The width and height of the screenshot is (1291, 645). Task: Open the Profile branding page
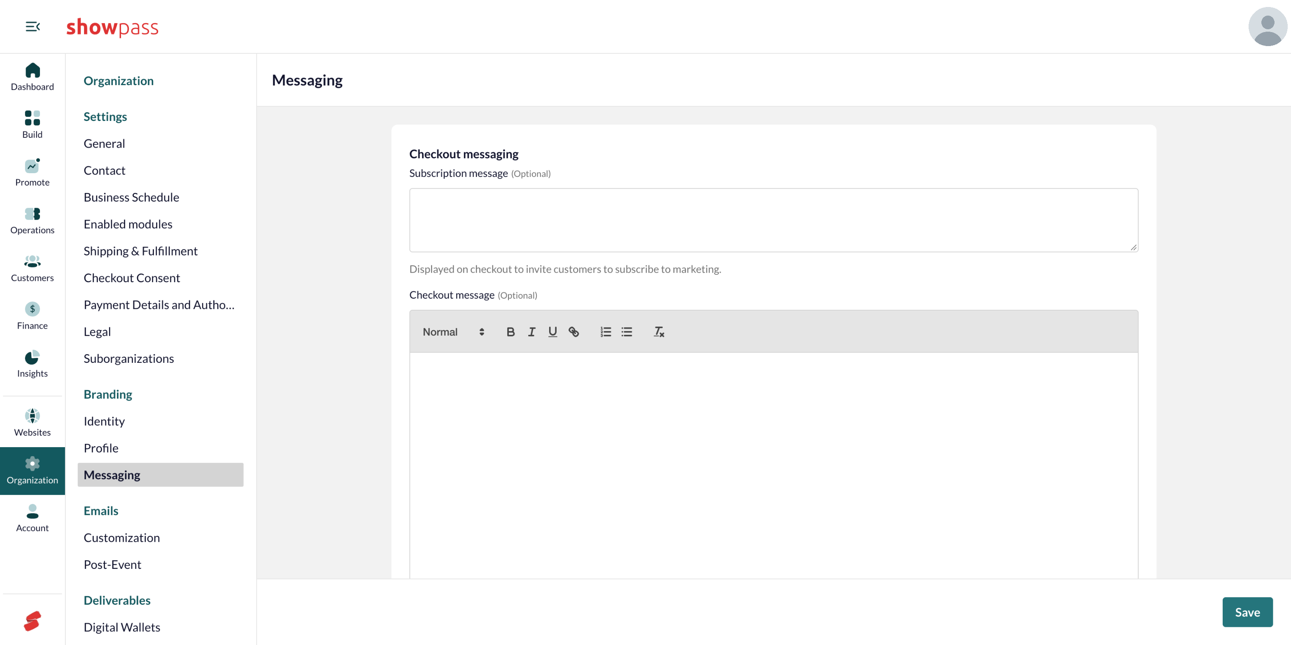[x=101, y=448]
